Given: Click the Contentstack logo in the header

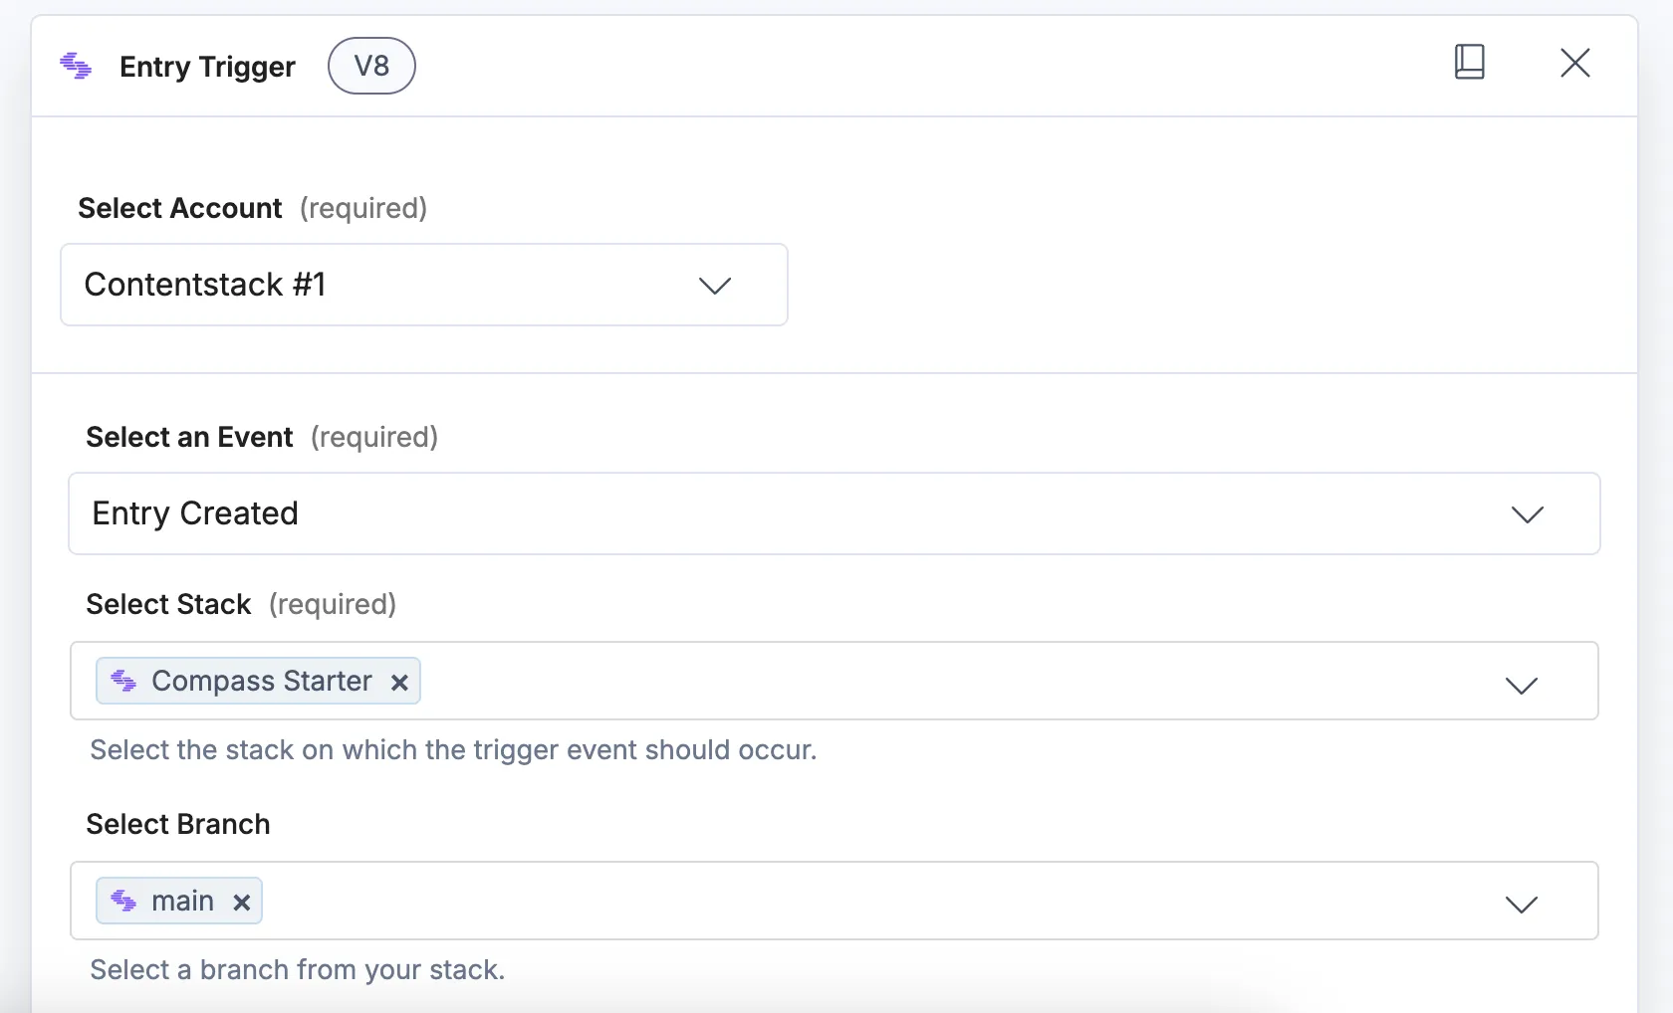Looking at the screenshot, I should click(x=76, y=66).
